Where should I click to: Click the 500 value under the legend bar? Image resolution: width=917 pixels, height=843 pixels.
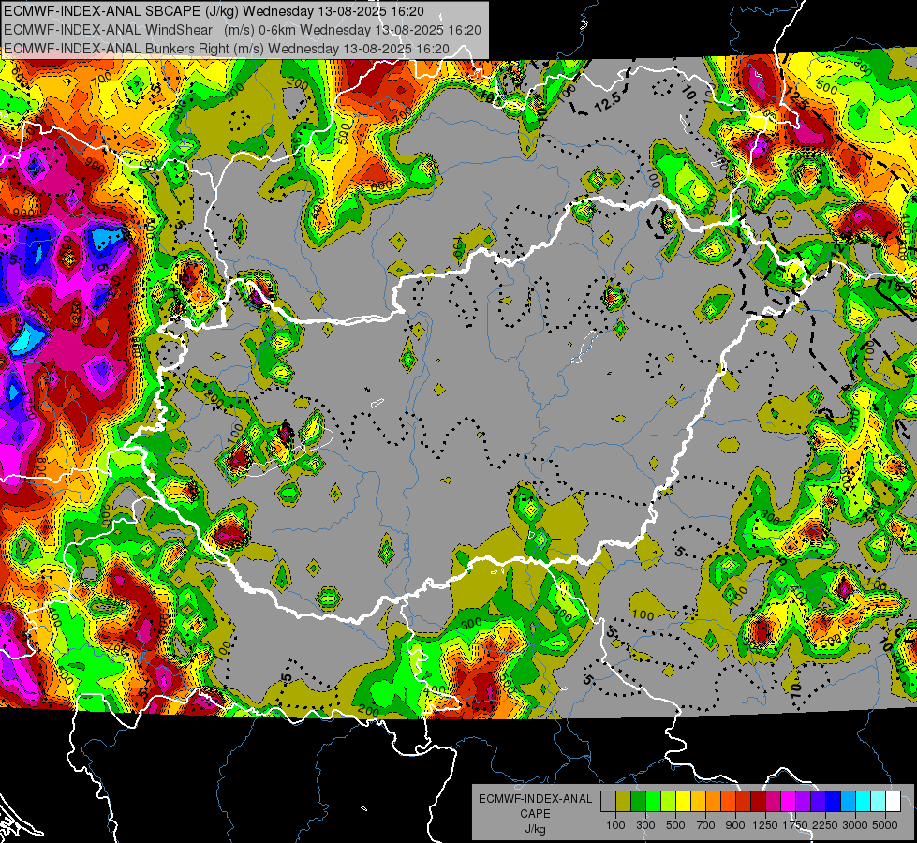(x=675, y=825)
